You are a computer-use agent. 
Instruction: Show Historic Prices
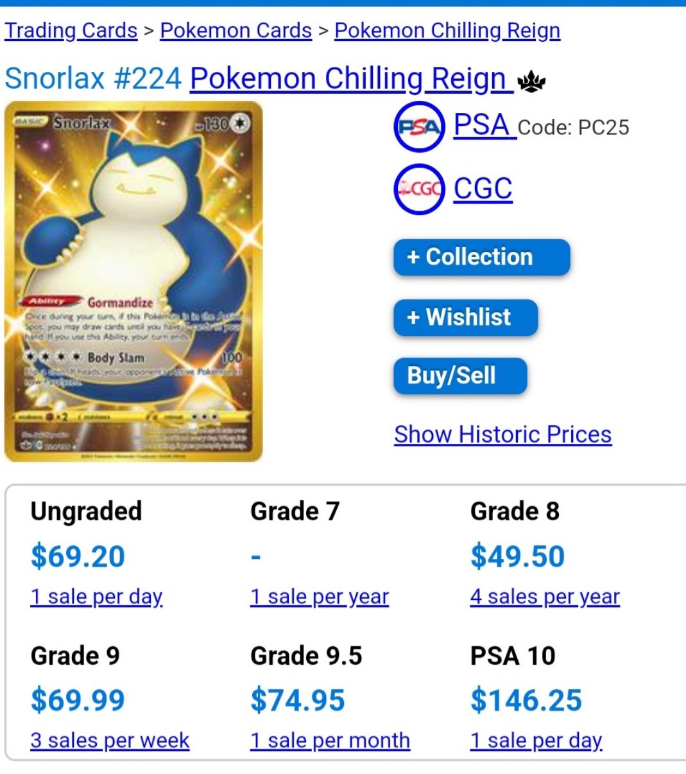pyautogui.click(x=503, y=434)
